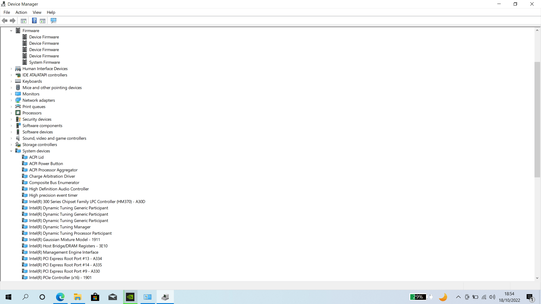541x304 pixels.
Task: Expand the Storage controllers category
Action: (x=11, y=144)
